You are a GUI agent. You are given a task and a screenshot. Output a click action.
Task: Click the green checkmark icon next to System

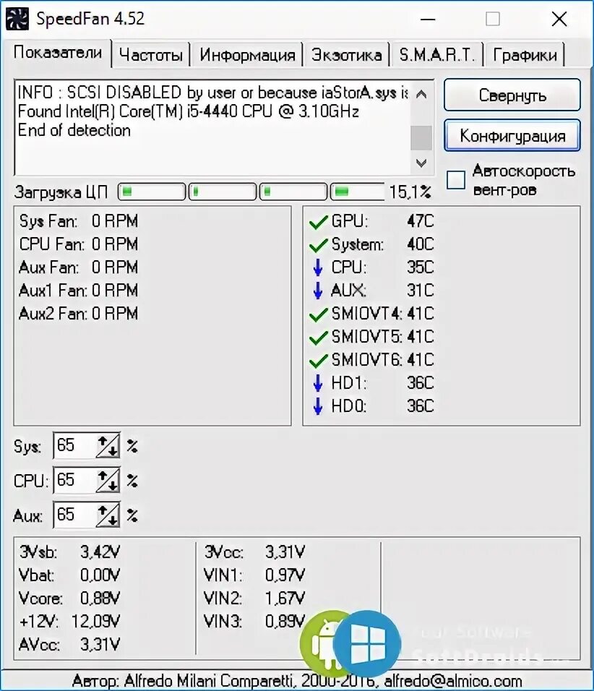318,245
